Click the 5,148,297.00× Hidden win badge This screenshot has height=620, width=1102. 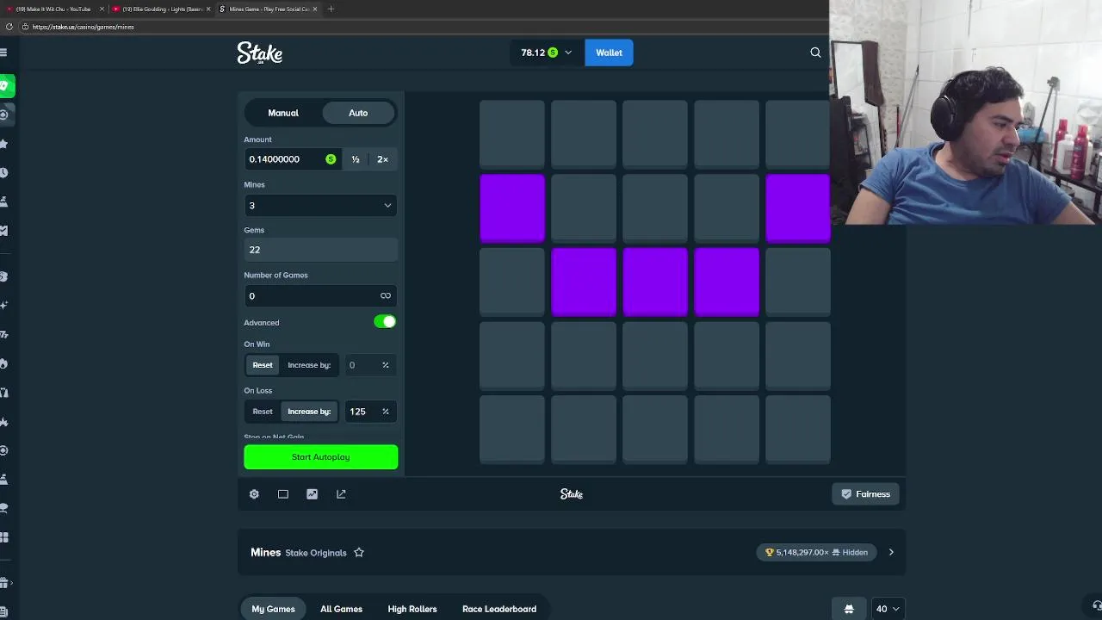click(817, 553)
